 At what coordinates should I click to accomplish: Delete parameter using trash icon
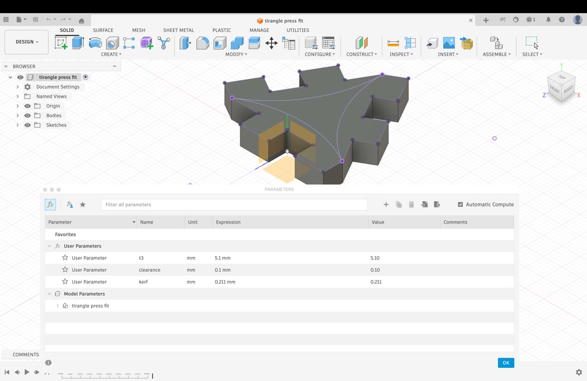click(411, 205)
